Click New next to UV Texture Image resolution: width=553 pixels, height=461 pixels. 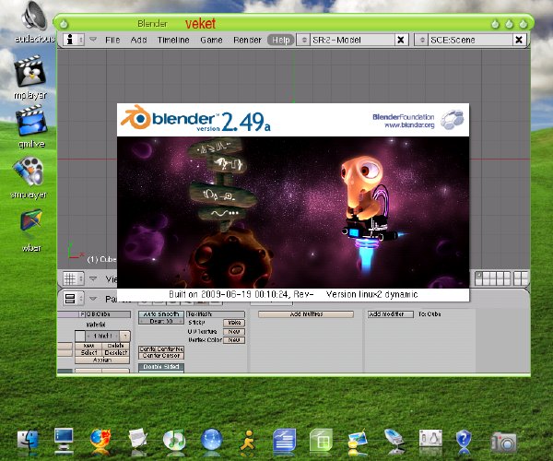(234, 332)
